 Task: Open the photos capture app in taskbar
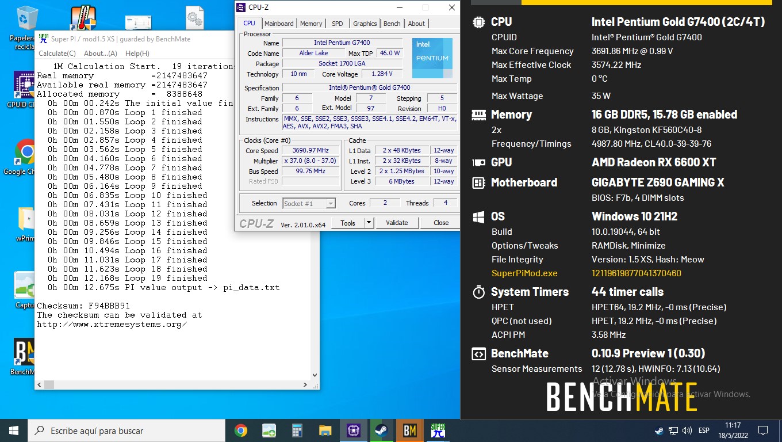pyautogui.click(x=269, y=430)
